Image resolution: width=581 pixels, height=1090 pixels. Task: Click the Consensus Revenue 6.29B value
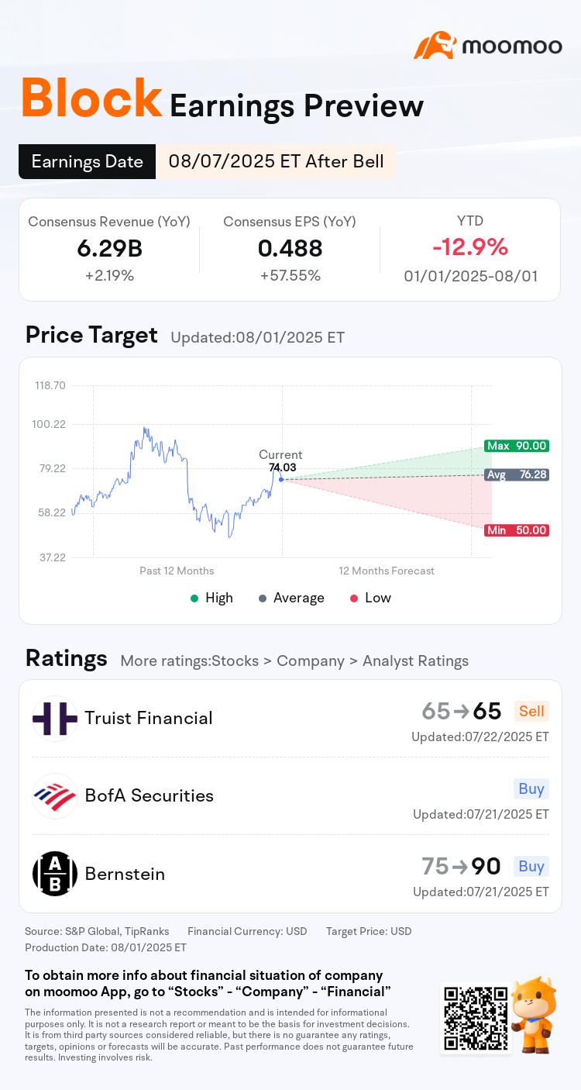coord(109,248)
